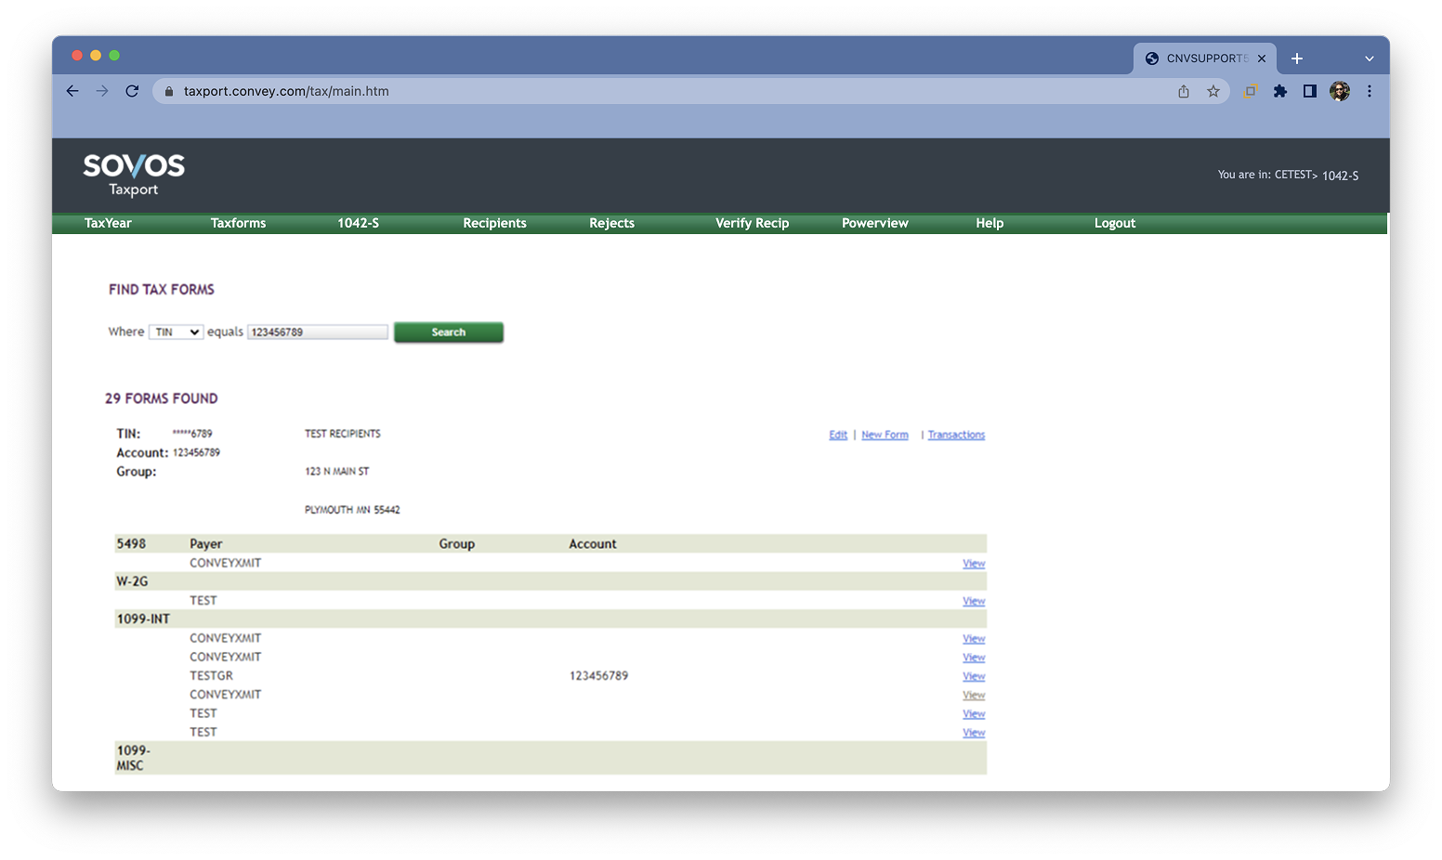Click the Edit recipient link
Viewport: 1442px width, 860px height.
(838, 435)
